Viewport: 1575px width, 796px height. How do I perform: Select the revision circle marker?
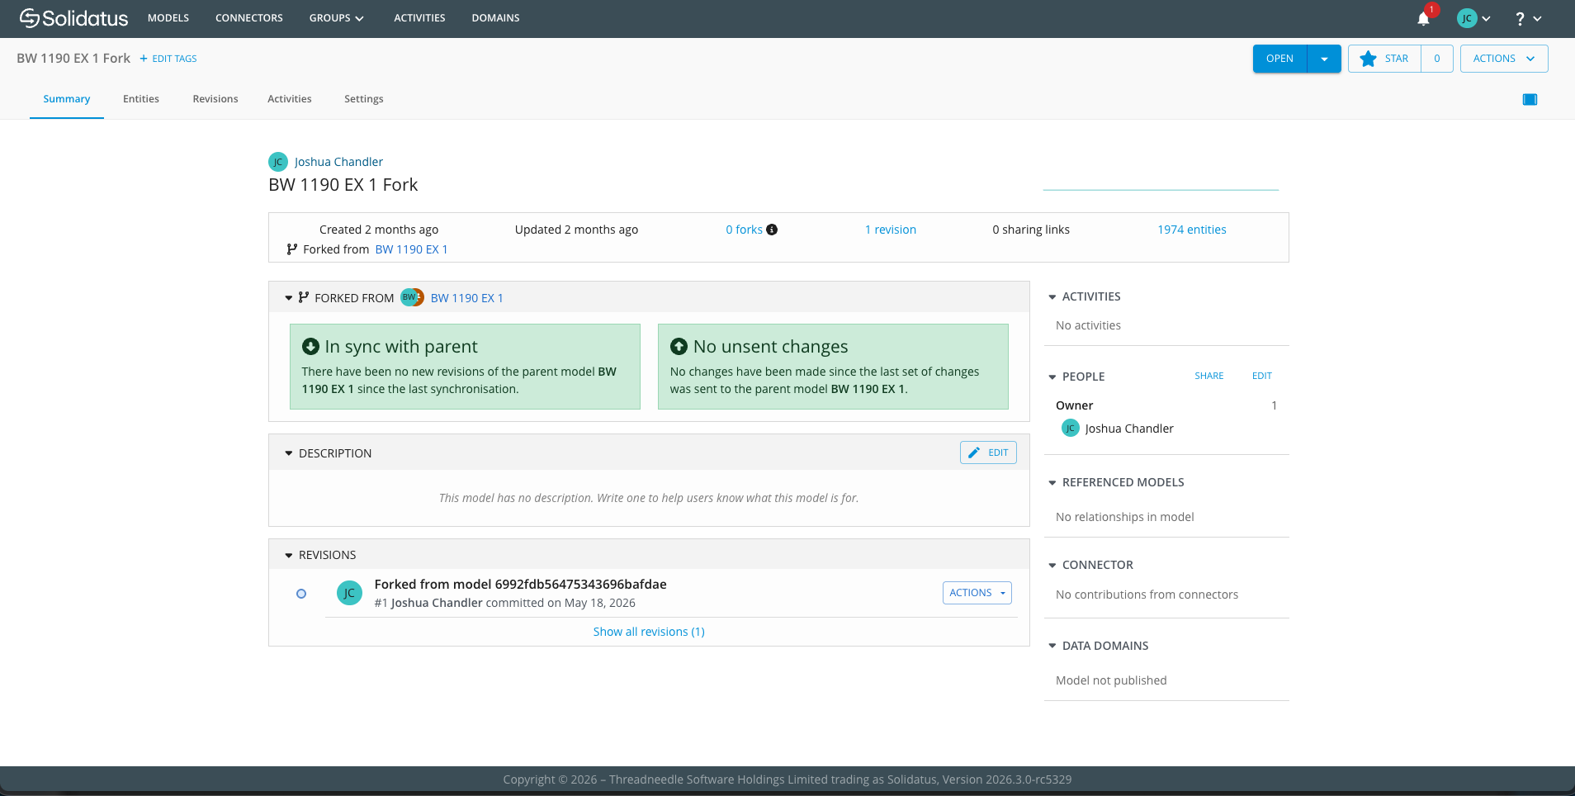(301, 594)
